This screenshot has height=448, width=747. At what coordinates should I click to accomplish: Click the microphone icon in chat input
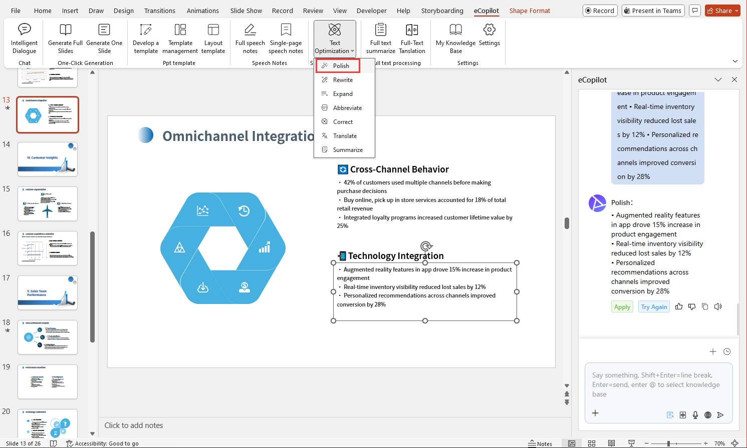tap(695, 414)
